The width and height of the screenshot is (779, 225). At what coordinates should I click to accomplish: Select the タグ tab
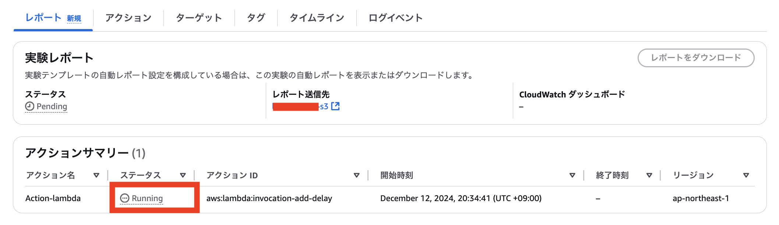pos(256,17)
